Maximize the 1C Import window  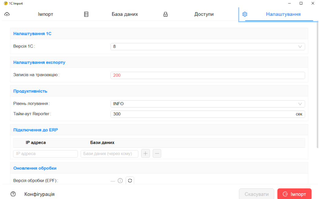301,3
